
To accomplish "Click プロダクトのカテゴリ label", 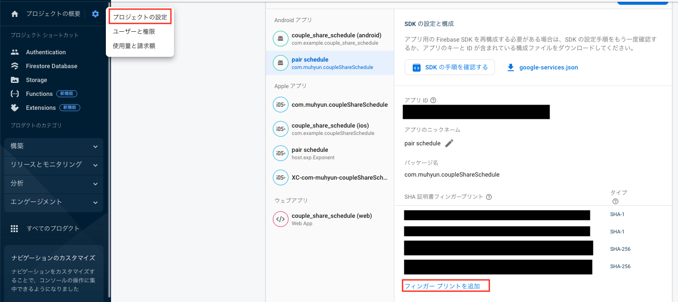I will [36, 125].
